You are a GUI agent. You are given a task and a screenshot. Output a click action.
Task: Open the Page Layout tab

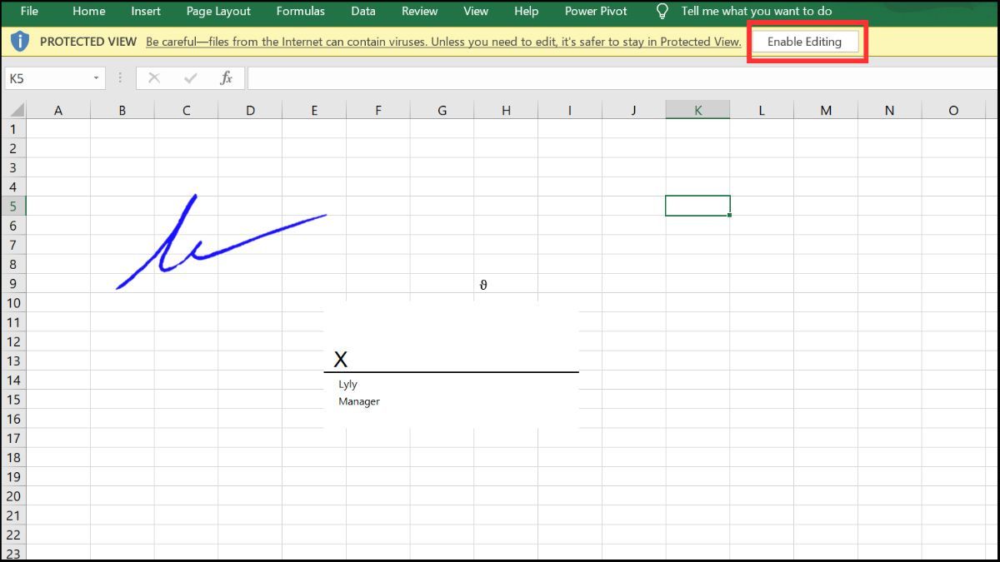pyautogui.click(x=218, y=11)
